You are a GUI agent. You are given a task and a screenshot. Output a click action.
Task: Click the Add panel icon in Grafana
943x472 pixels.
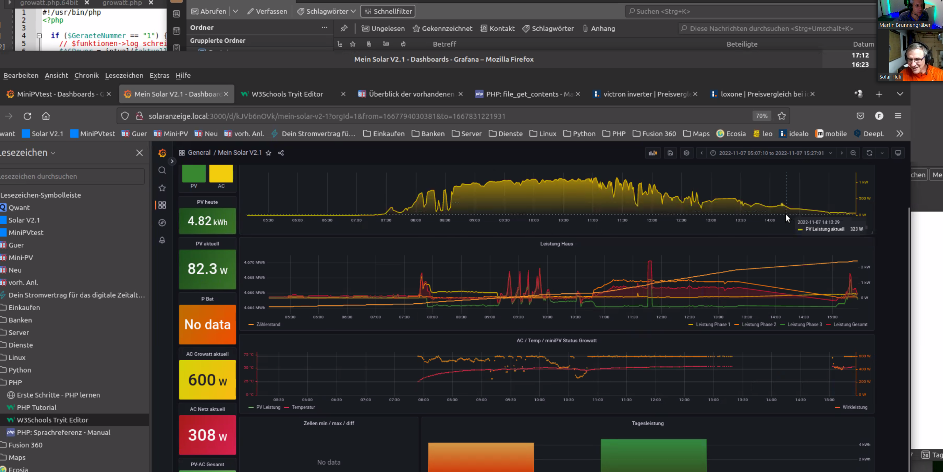[x=653, y=153]
